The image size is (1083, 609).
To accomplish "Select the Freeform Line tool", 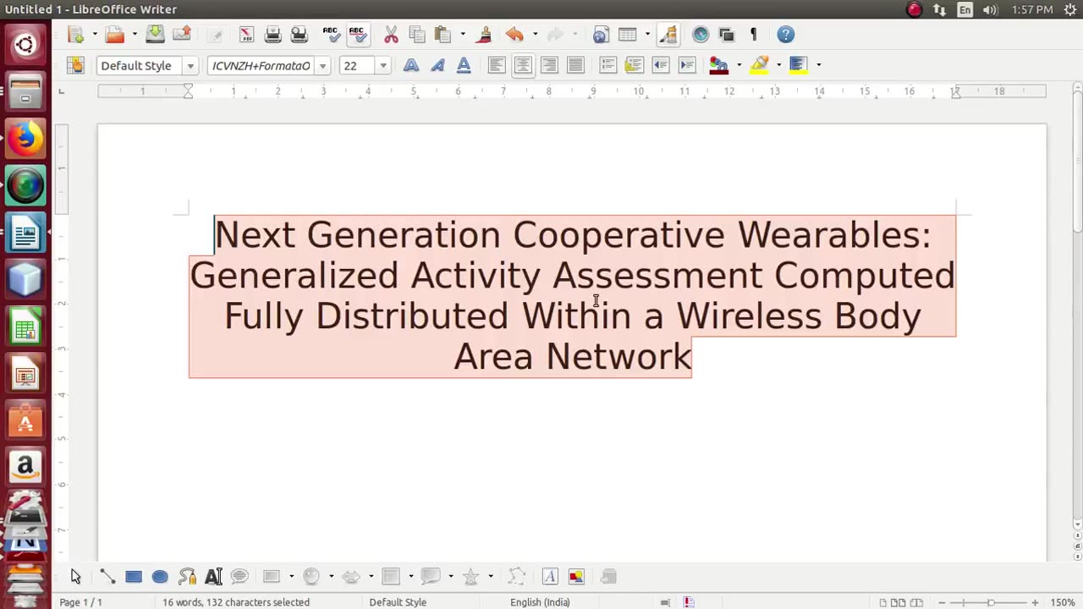I will pyautogui.click(x=187, y=577).
